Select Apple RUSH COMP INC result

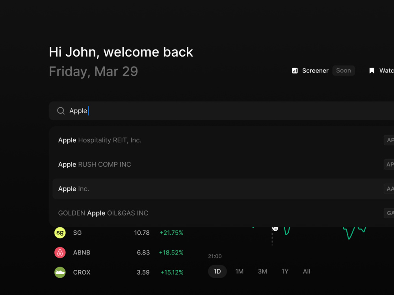point(223,164)
